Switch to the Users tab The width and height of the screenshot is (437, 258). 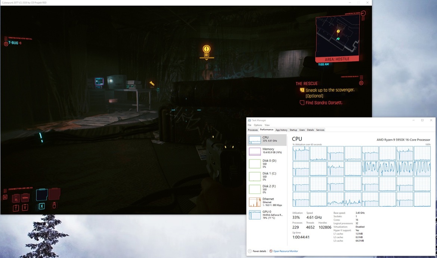pos(302,130)
